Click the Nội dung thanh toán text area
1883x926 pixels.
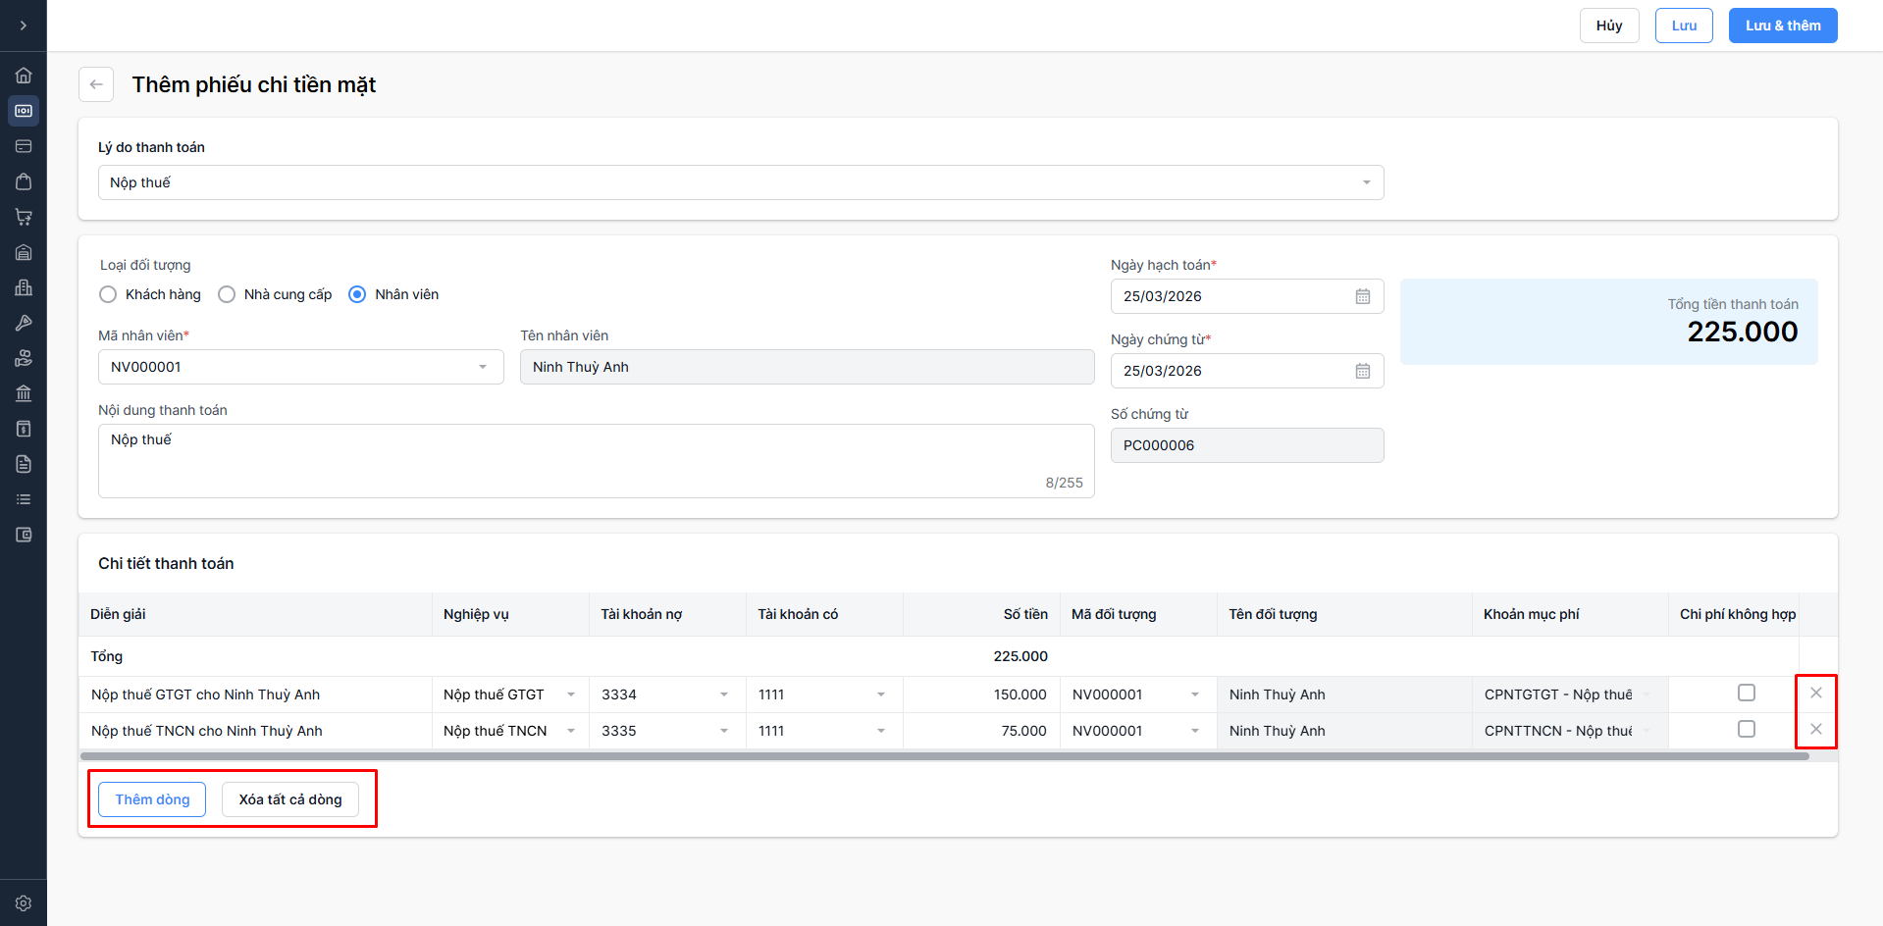[x=596, y=460]
